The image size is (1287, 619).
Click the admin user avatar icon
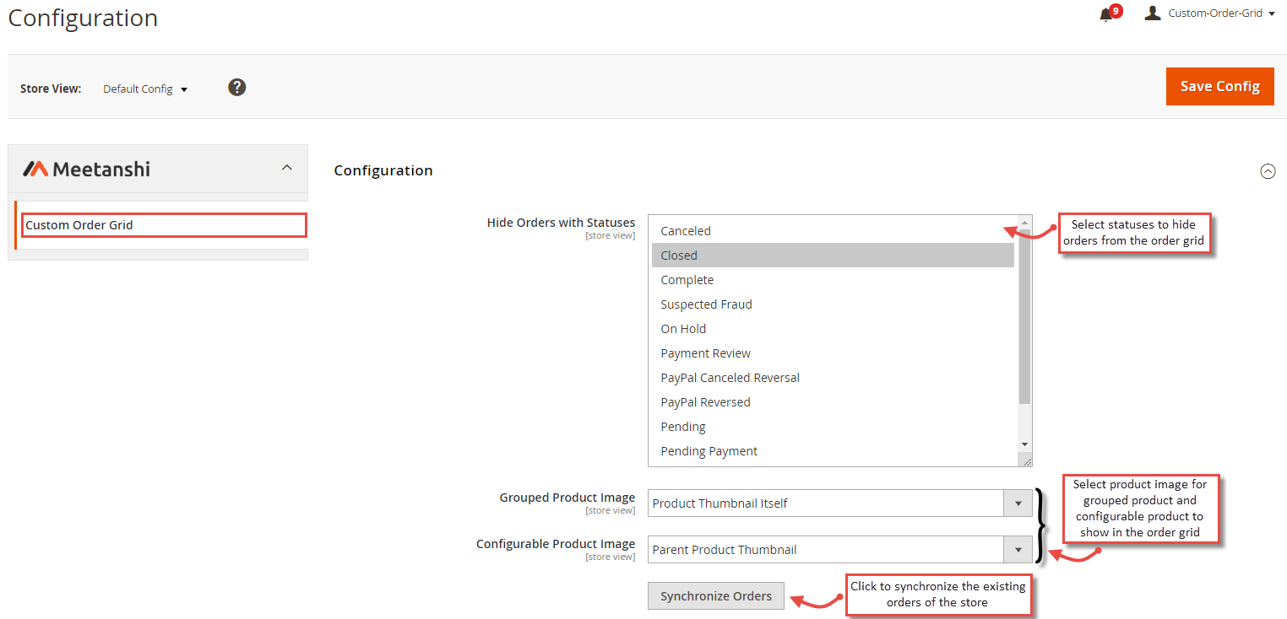point(1153,13)
